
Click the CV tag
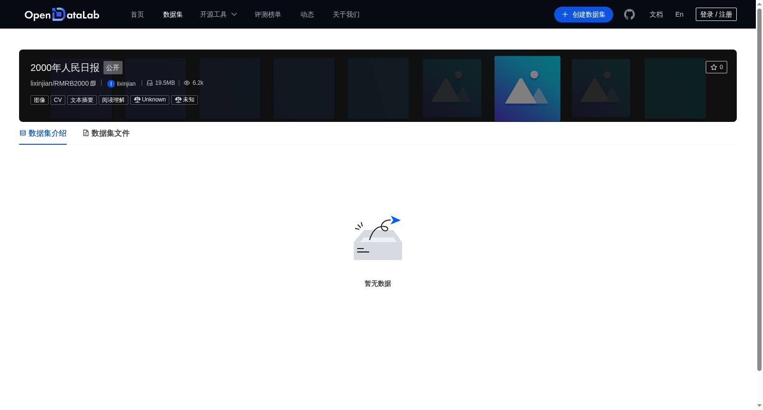point(58,100)
